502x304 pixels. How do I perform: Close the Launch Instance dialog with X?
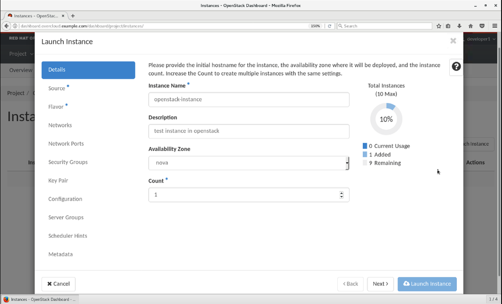(453, 41)
